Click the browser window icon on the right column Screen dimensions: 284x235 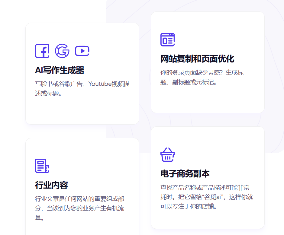[167, 39]
